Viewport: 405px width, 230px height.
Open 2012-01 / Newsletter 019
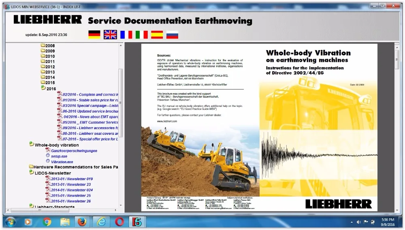(x=72, y=179)
